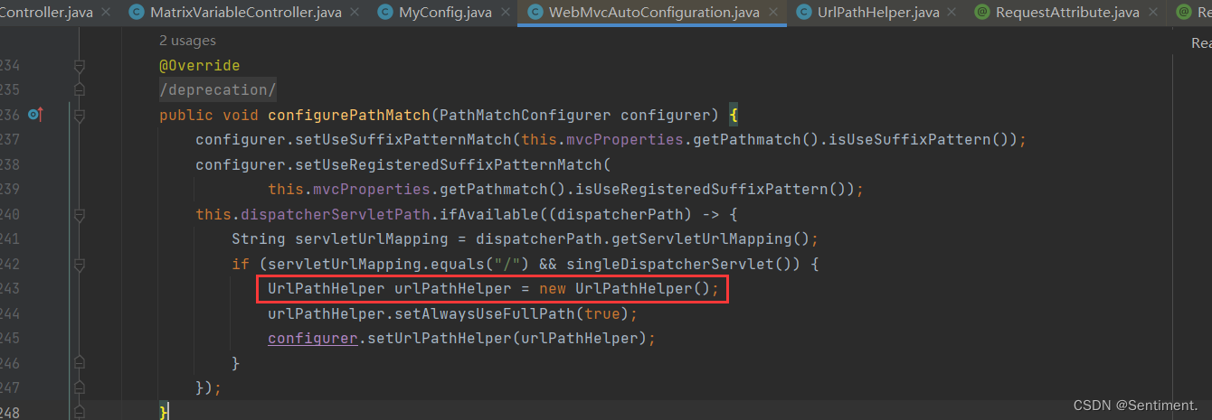This screenshot has height=420, width=1212.
Task: Select the WebMvcAutoConfiguration.java tab
Action: point(652,13)
